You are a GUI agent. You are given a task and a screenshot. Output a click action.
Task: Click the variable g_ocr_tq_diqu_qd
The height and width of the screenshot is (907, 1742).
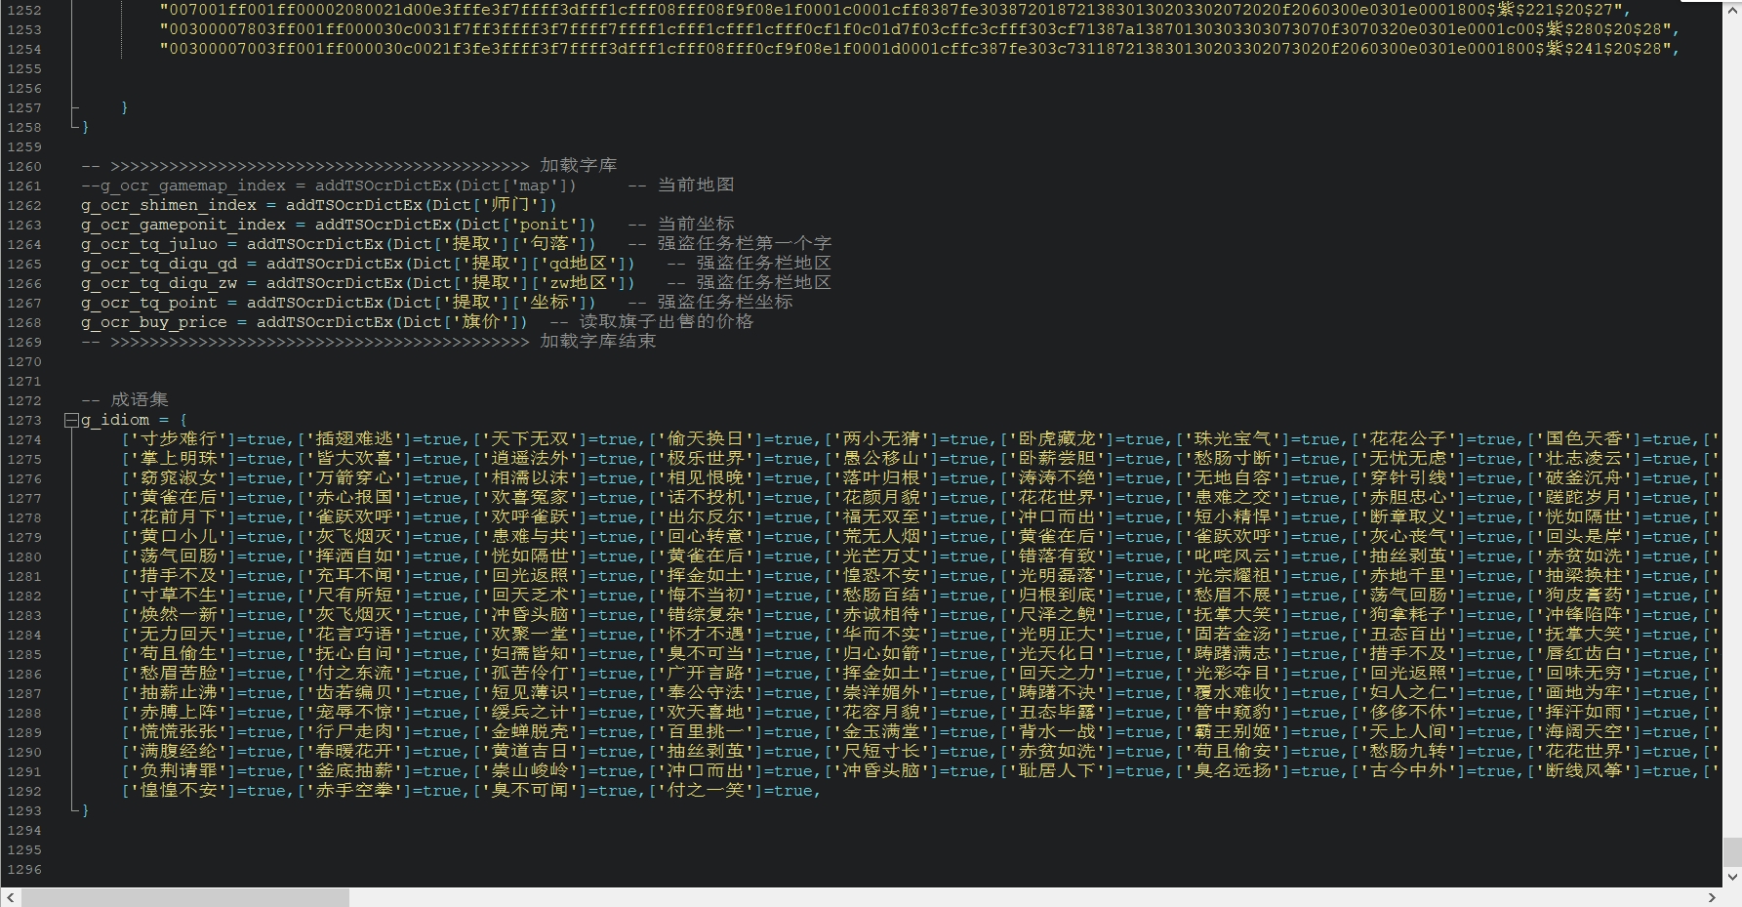[x=159, y=264]
